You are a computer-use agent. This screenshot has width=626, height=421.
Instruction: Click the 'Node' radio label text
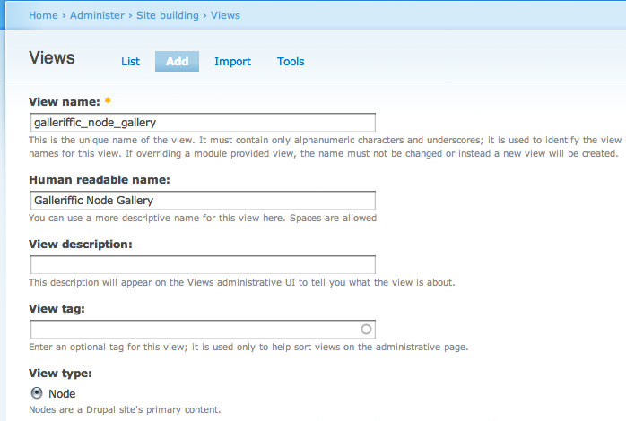[62, 394]
